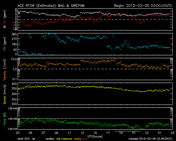Select the '250' tick on the Speed axis
The width and height of the screenshot is (176, 141).
pyautogui.click(x=14, y=99)
